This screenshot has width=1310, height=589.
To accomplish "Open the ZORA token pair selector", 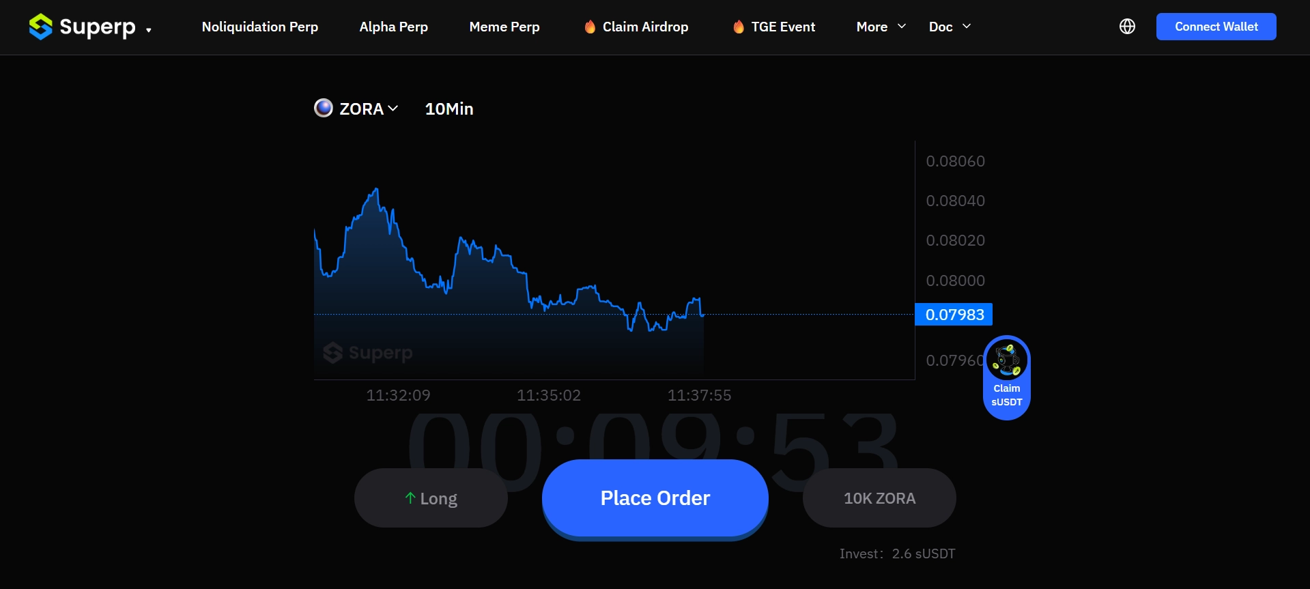I will click(368, 109).
